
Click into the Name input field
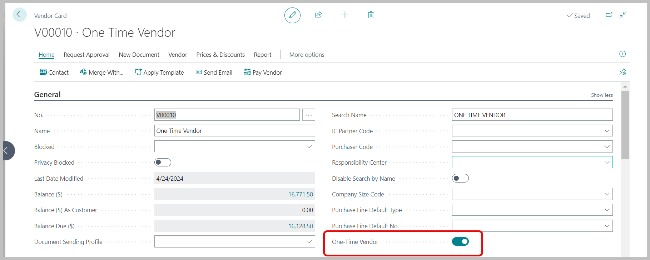[234, 131]
